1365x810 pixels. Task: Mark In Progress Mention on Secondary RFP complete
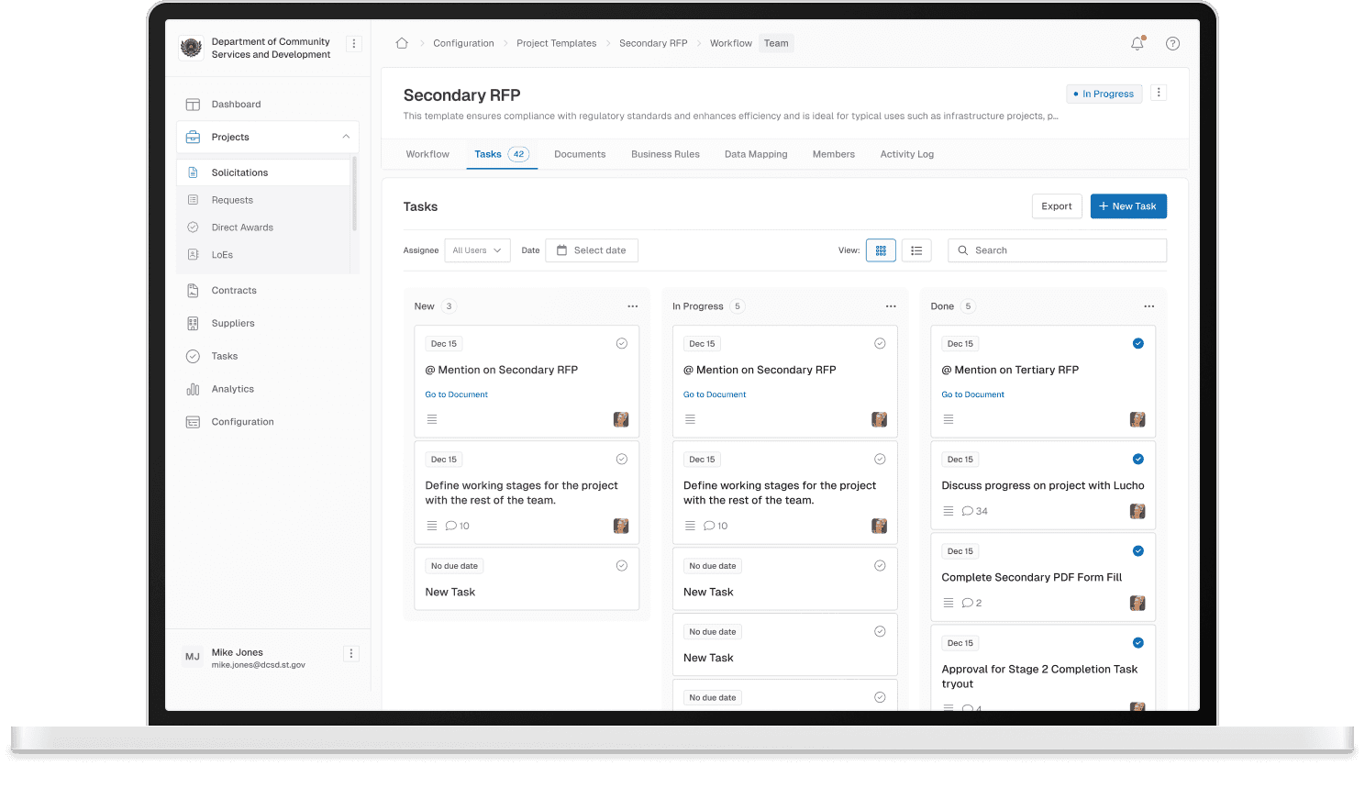(880, 343)
